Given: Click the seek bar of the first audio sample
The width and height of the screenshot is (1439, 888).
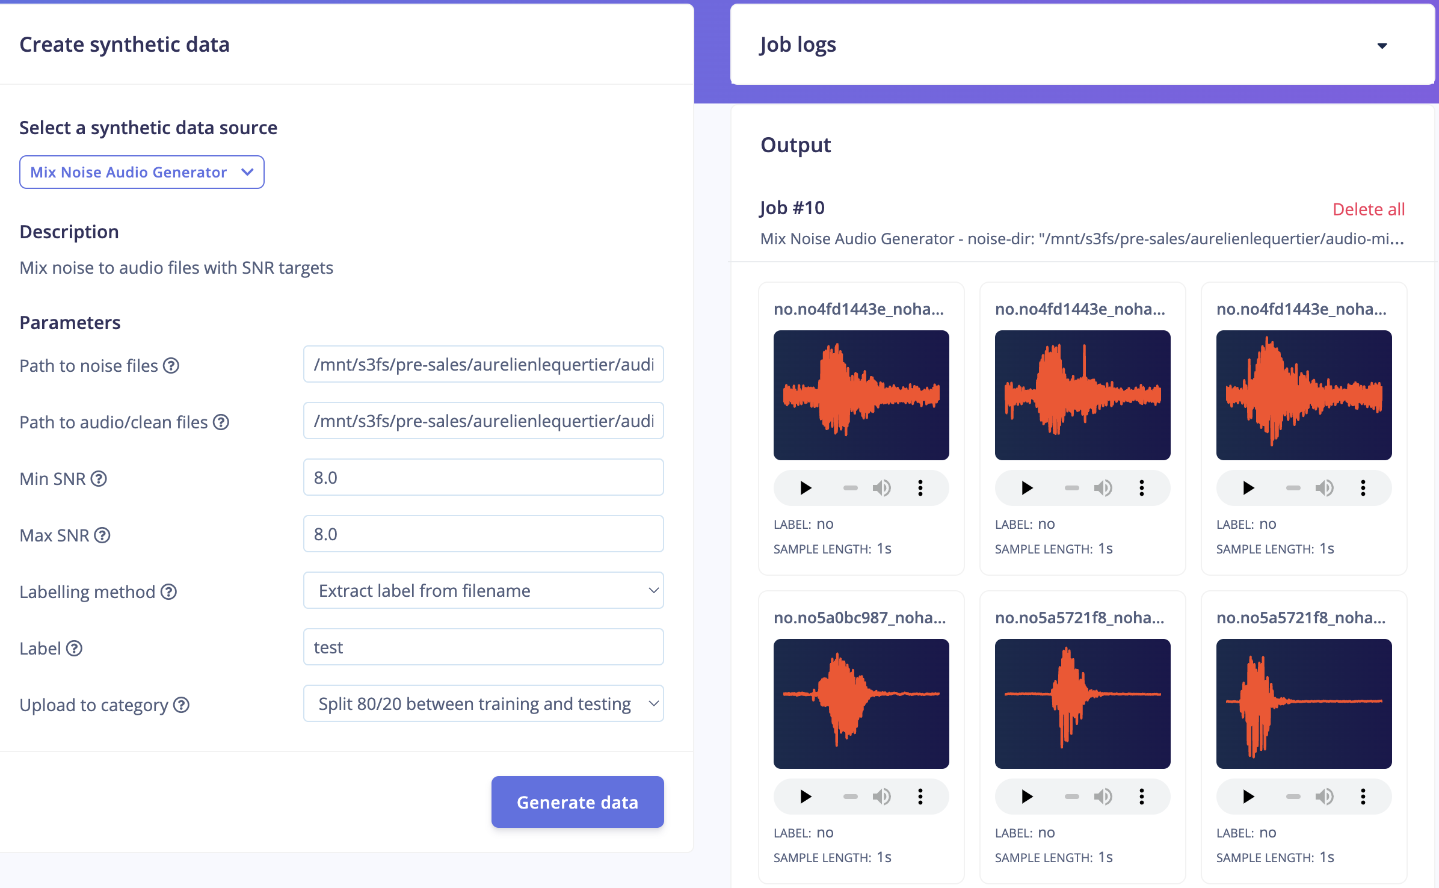Looking at the screenshot, I should (850, 488).
